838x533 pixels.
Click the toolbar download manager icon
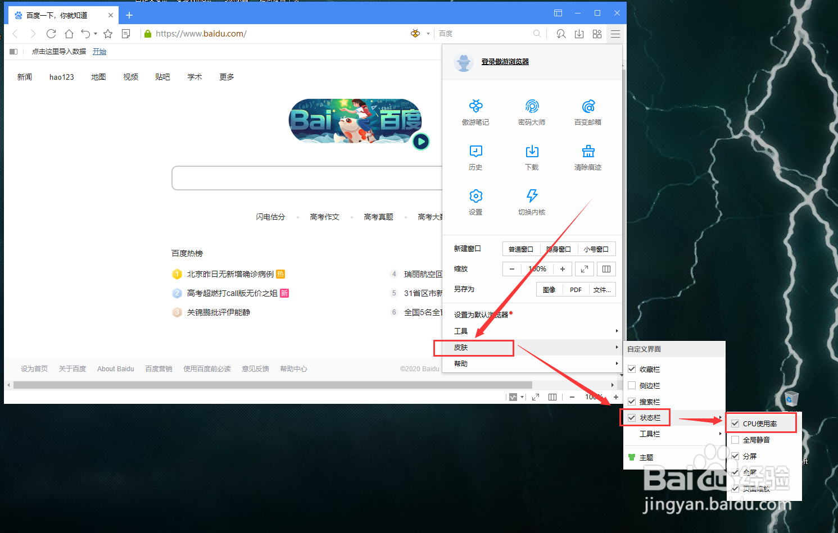point(579,34)
